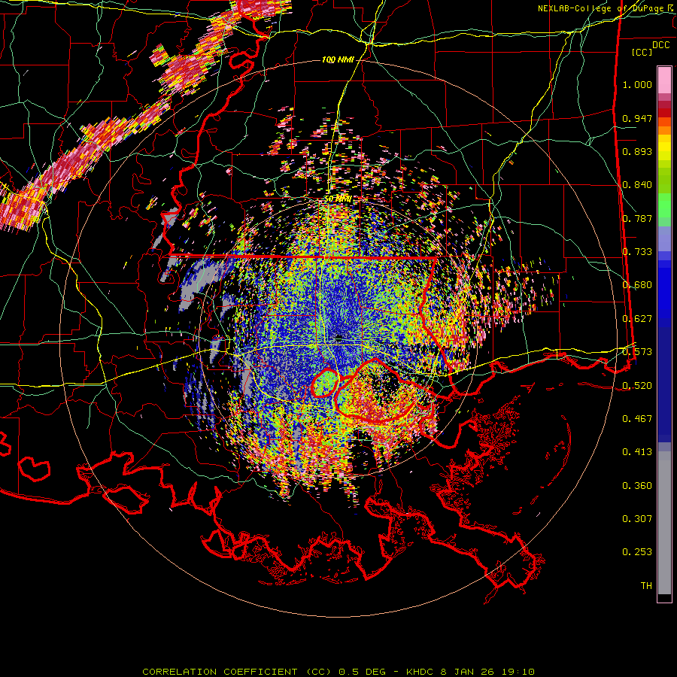677x677 pixels.
Task: Pick the gray low-value color bar segment
Action: pyautogui.click(x=664, y=523)
